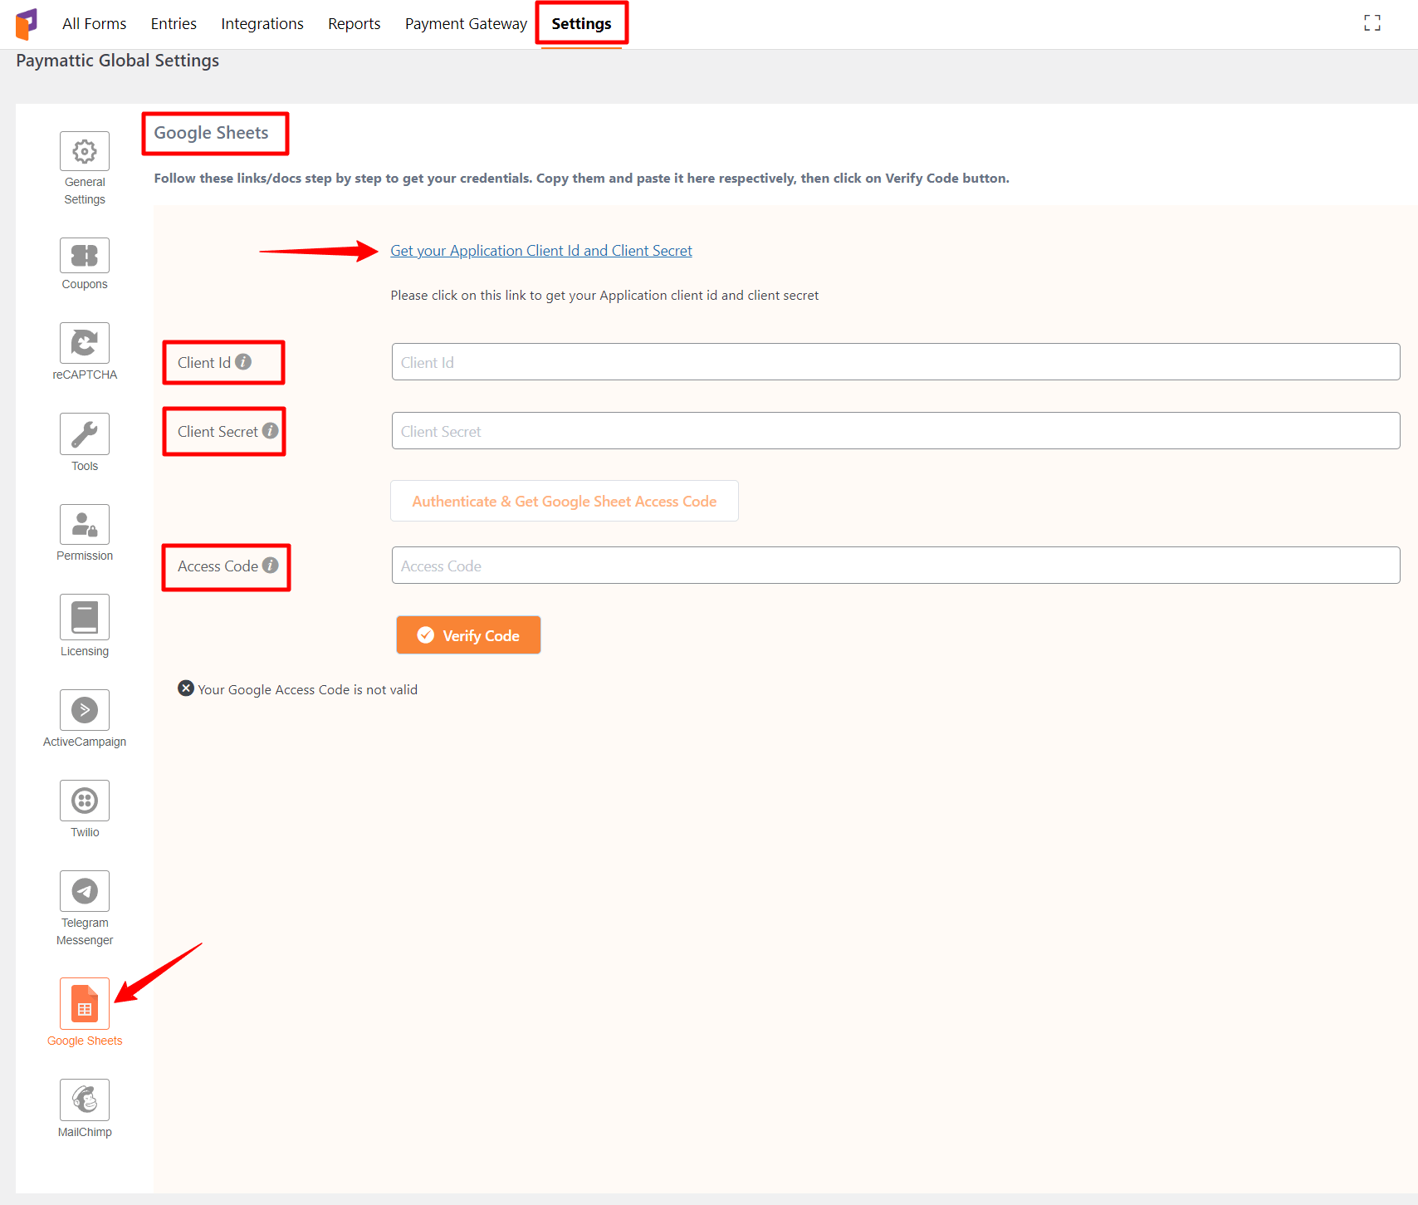The width and height of the screenshot is (1418, 1205).
Task: Show Client Secret info tooltip icon
Action: 271,430
